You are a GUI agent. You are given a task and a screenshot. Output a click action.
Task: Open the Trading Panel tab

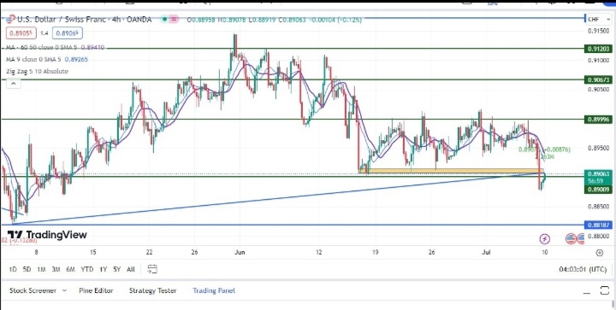(x=214, y=290)
